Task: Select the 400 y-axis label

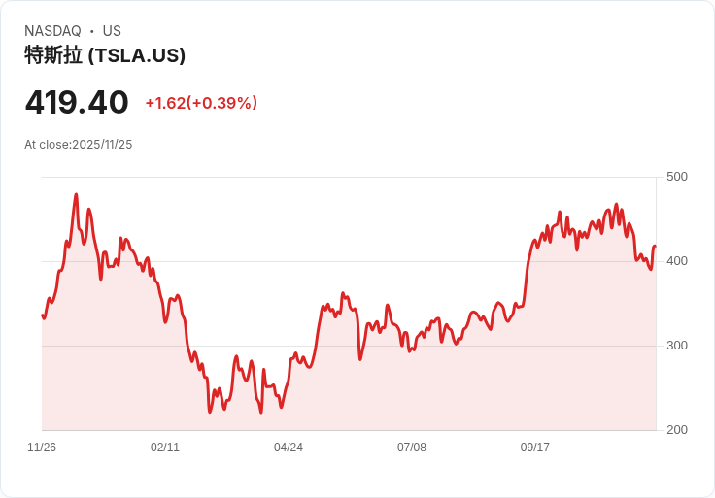Action: (x=676, y=261)
